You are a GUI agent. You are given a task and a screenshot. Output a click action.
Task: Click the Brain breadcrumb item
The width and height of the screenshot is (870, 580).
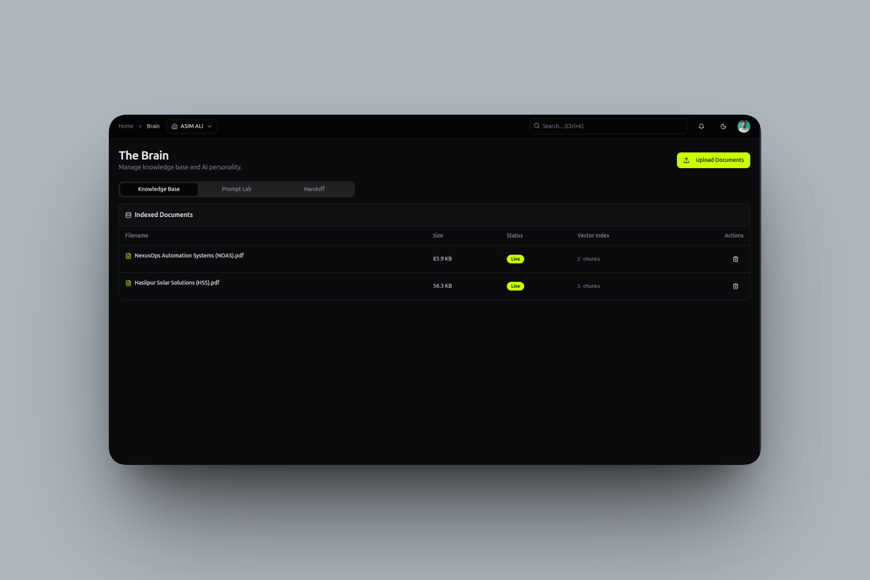point(153,126)
